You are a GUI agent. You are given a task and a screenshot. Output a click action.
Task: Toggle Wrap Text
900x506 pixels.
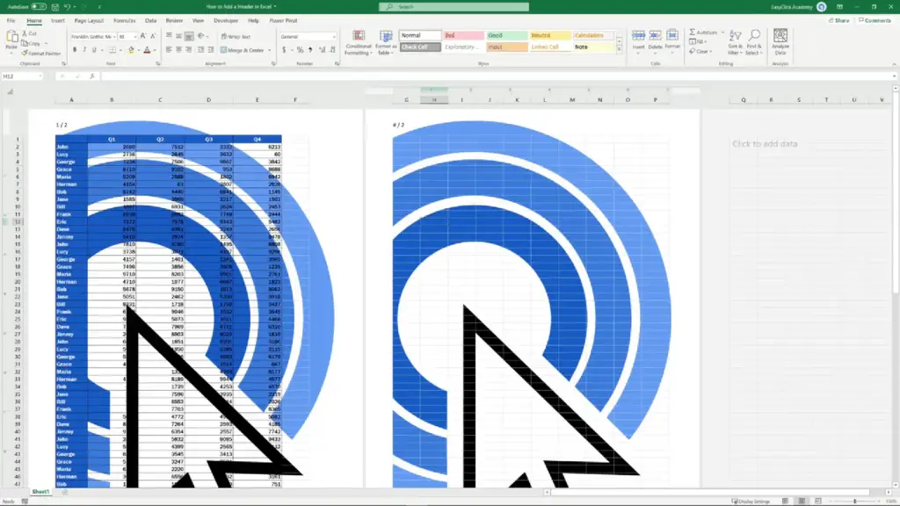pos(236,37)
